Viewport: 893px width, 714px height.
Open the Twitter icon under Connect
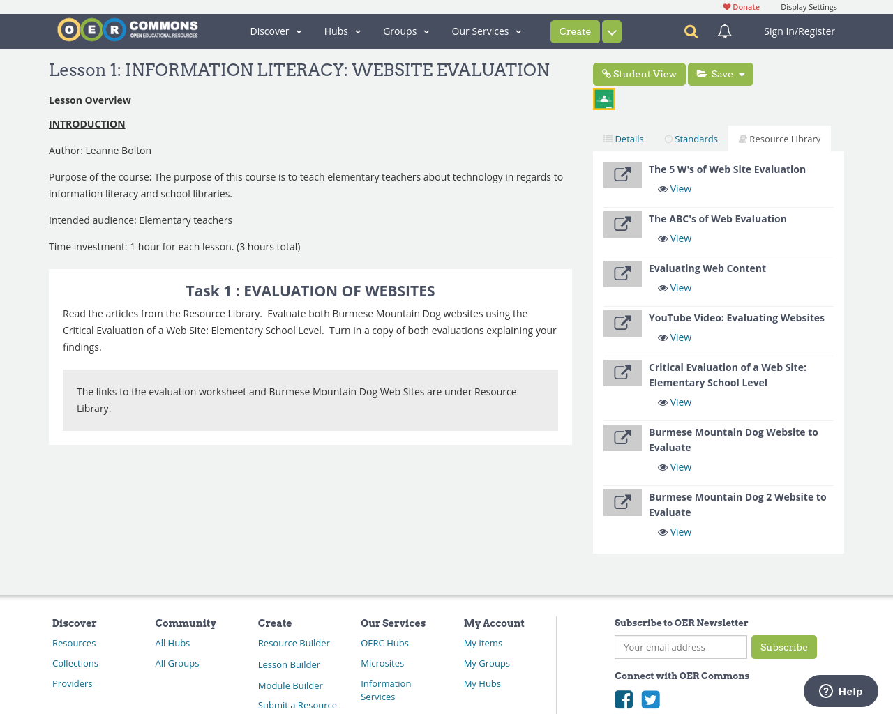click(x=650, y=698)
